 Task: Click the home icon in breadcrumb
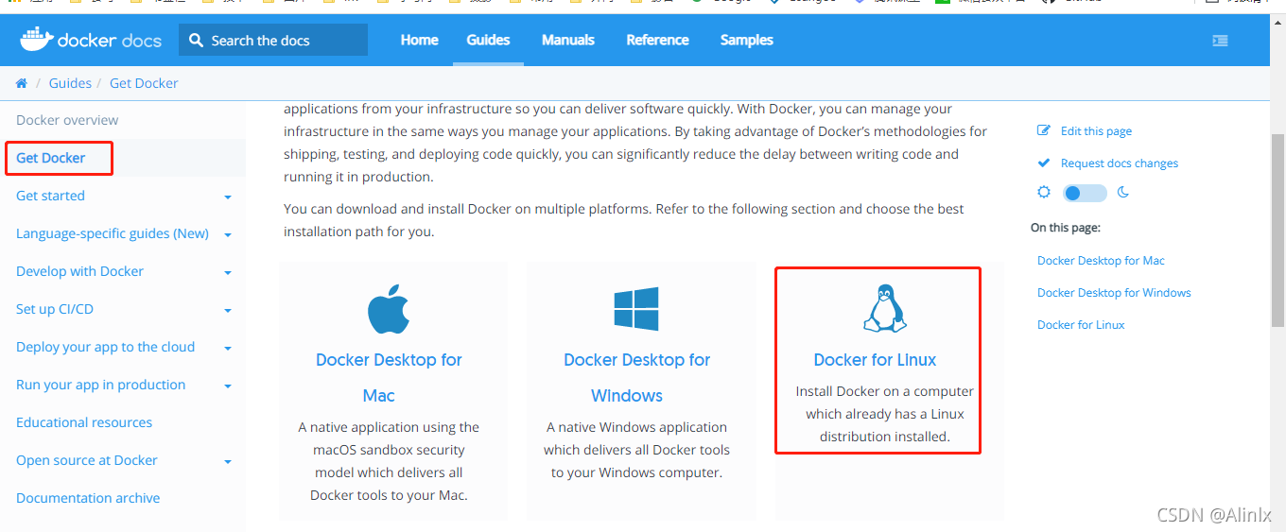[x=22, y=83]
